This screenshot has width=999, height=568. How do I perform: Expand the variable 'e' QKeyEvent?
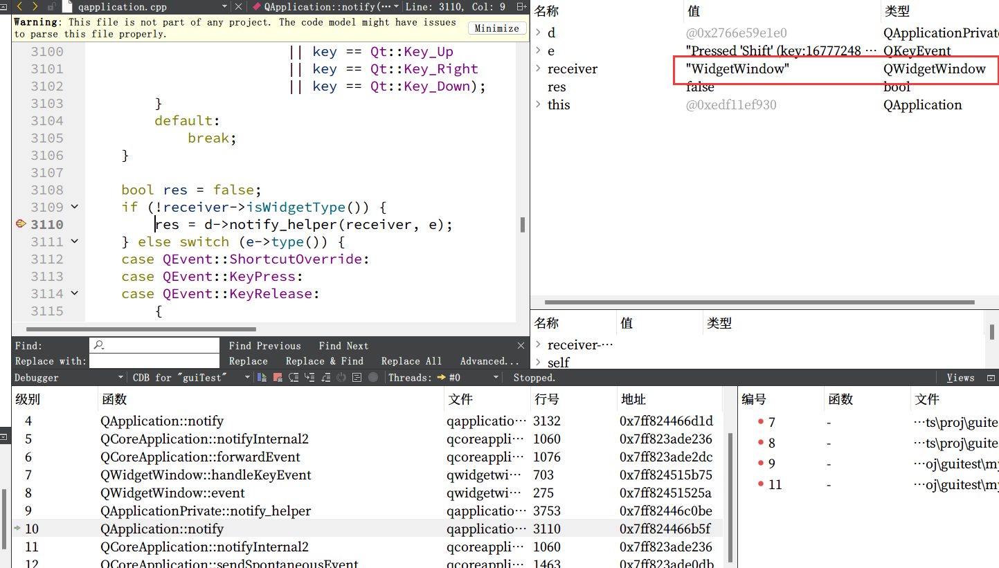pyautogui.click(x=539, y=51)
